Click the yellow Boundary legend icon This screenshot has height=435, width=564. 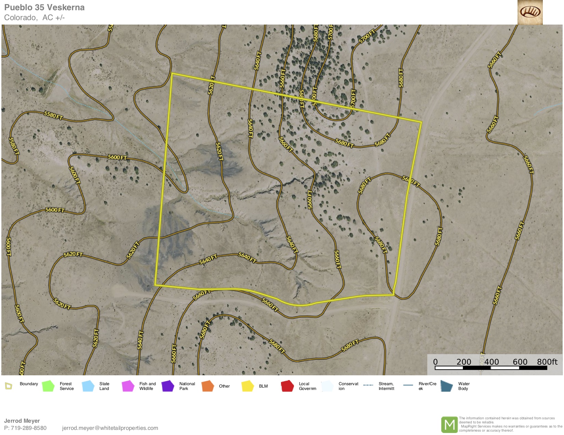click(9, 386)
